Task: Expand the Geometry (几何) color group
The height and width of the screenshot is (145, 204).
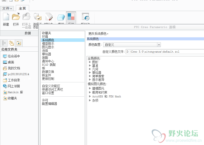Action: (90, 69)
